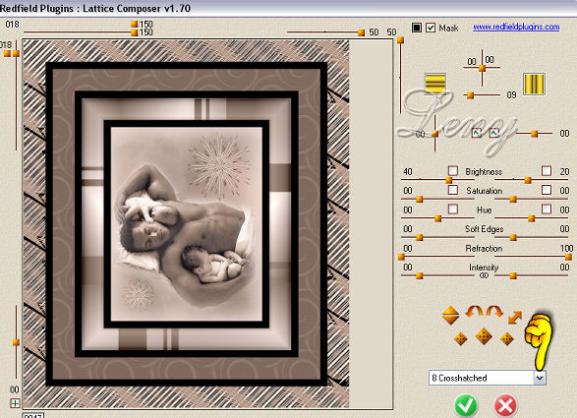
Task: Enable the left Saturation checkbox
Action: [x=453, y=190]
